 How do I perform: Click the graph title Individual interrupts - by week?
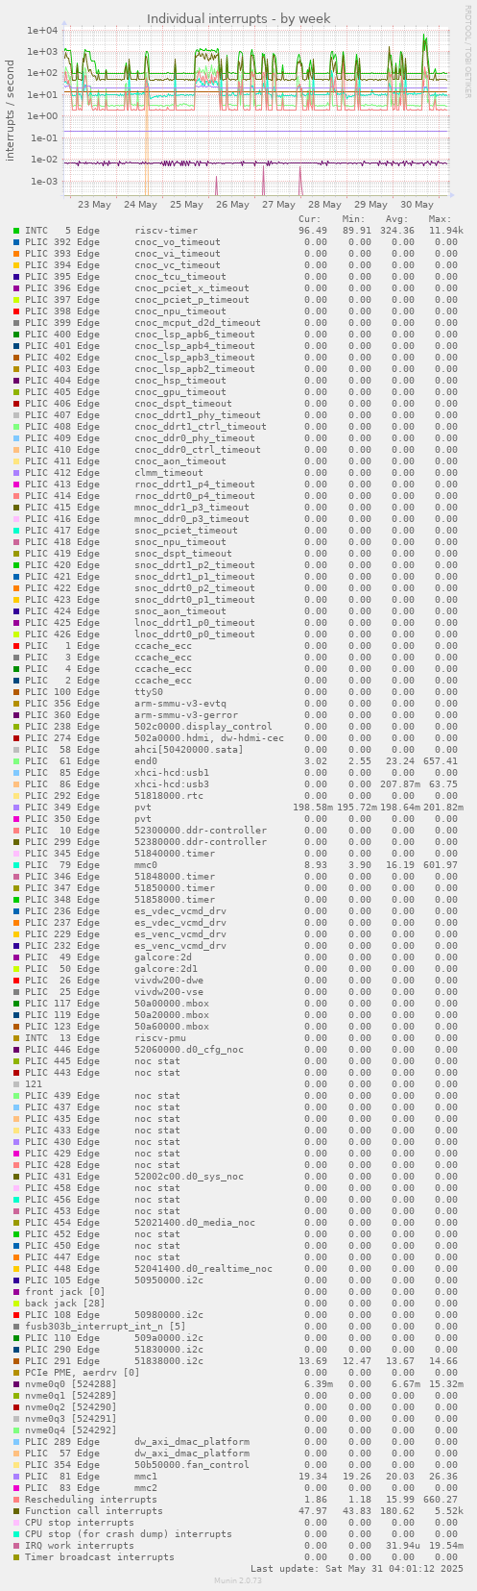tap(239, 19)
